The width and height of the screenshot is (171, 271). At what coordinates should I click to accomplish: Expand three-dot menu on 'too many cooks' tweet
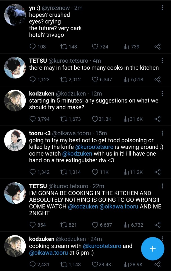coord(162,61)
